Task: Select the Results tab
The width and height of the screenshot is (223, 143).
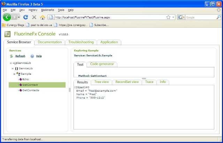Action: tap(82, 82)
